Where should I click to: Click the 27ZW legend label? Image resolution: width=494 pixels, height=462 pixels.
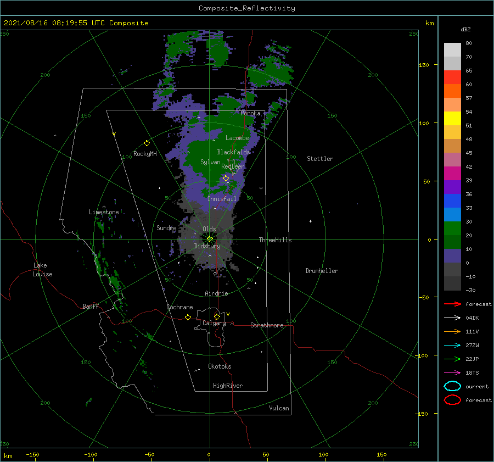click(x=472, y=346)
